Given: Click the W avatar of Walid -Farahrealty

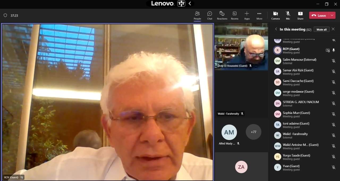Looking at the screenshot, I should coord(278,135).
